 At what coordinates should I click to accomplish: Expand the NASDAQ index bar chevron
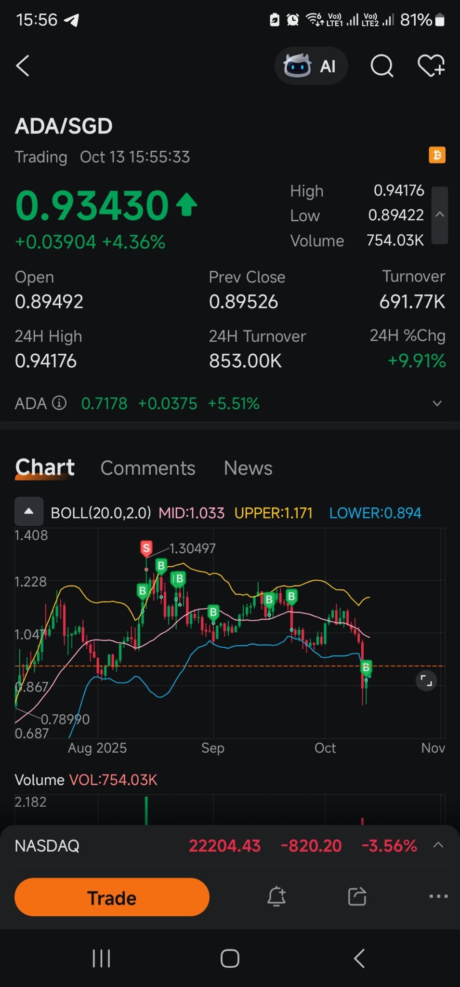[x=438, y=845]
